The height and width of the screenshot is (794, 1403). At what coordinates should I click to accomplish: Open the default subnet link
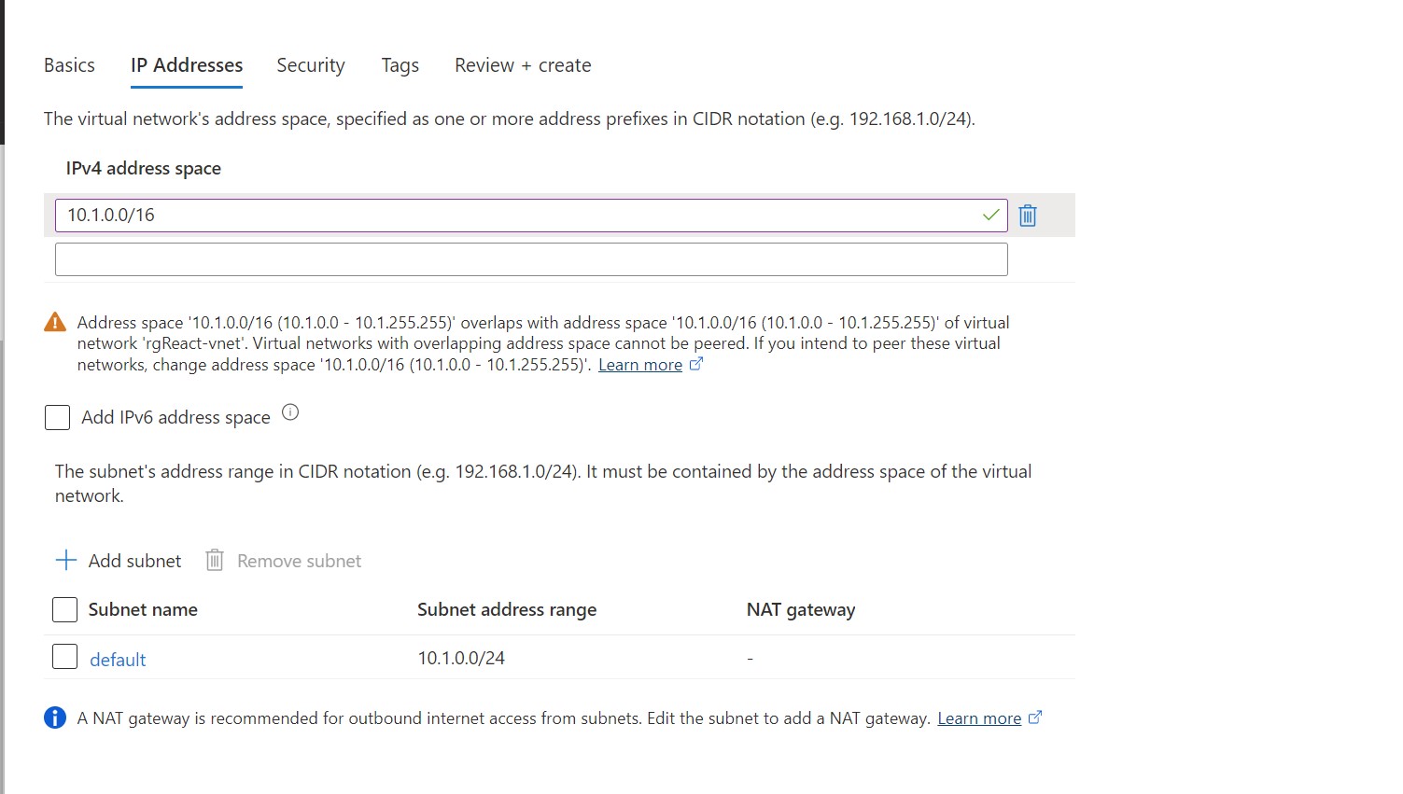[x=118, y=659]
